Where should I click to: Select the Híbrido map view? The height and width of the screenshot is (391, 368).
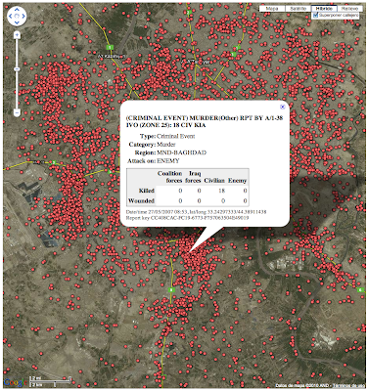[x=324, y=9]
